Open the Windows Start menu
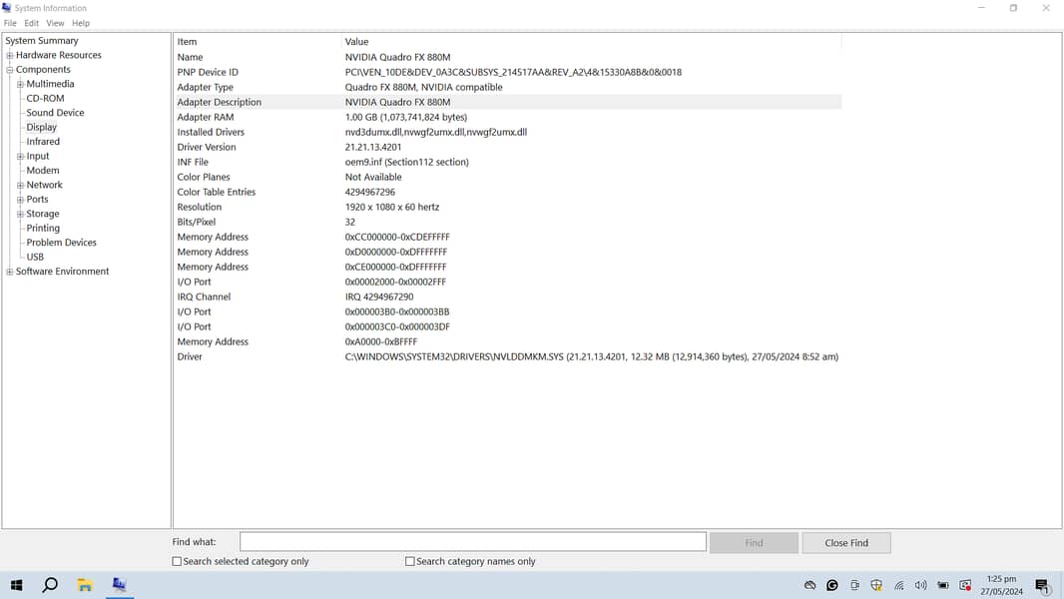1064x599 pixels. click(16, 585)
